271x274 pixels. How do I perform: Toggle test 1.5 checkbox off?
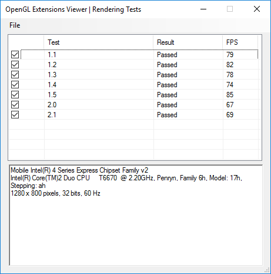coord(15,95)
